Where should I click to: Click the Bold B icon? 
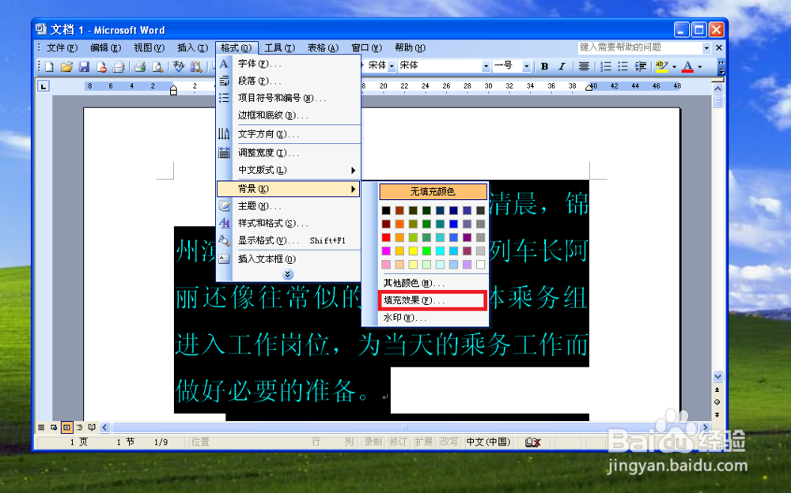tap(545, 66)
